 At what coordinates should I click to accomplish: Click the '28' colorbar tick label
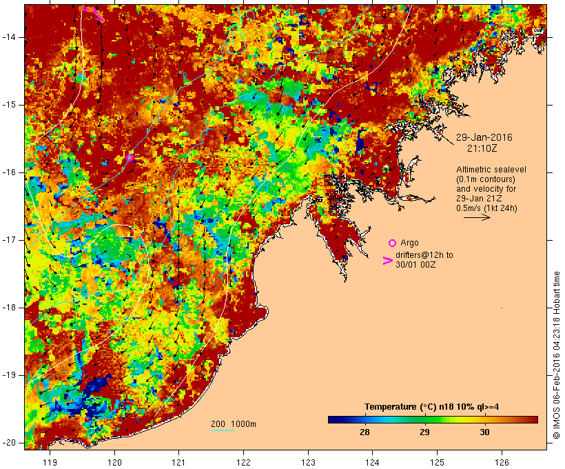click(x=364, y=432)
